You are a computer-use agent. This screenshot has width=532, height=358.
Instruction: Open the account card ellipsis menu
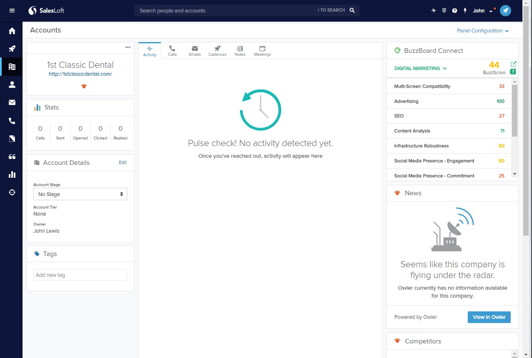pos(128,47)
